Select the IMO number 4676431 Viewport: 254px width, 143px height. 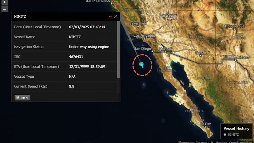point(76,57)
